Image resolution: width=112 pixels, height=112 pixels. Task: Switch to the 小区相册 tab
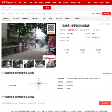(x=25, y=19)
